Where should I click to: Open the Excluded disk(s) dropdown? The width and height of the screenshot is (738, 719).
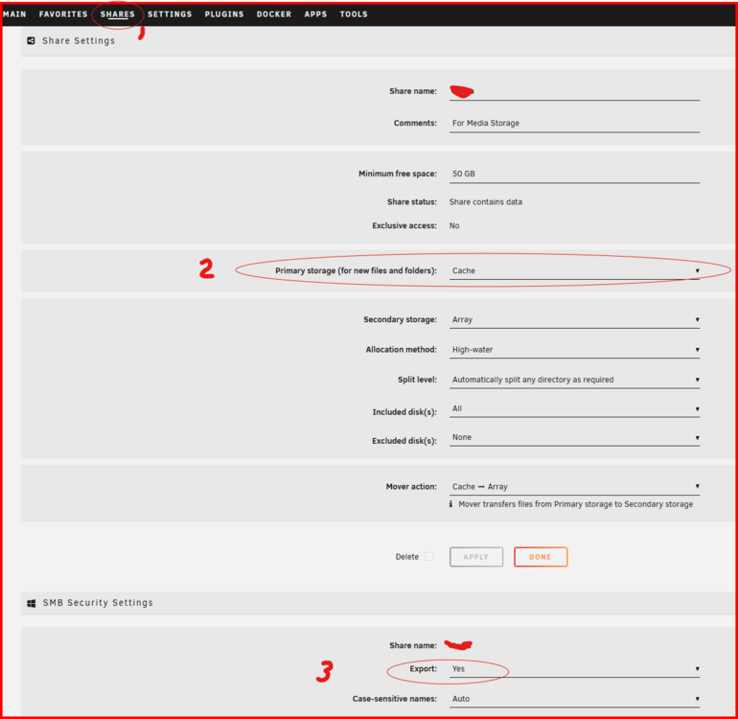pos(574,437)
